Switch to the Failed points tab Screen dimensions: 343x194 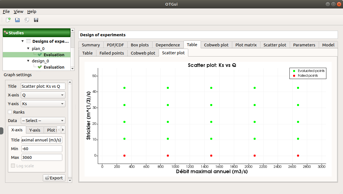click(x=112, y=53)
